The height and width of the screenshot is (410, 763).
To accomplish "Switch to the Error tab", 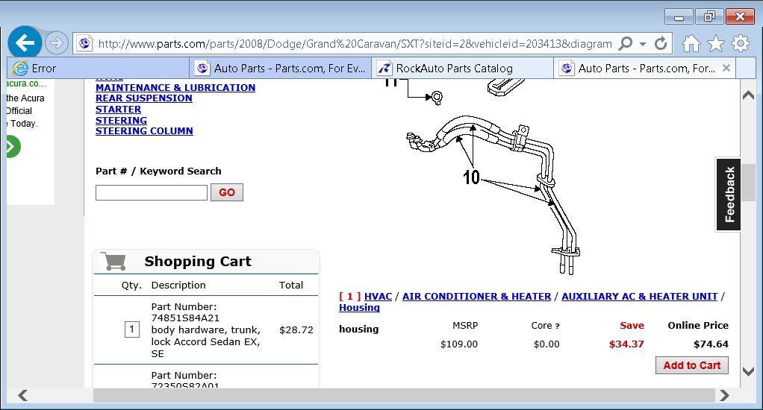I will [x=98, y=69].
